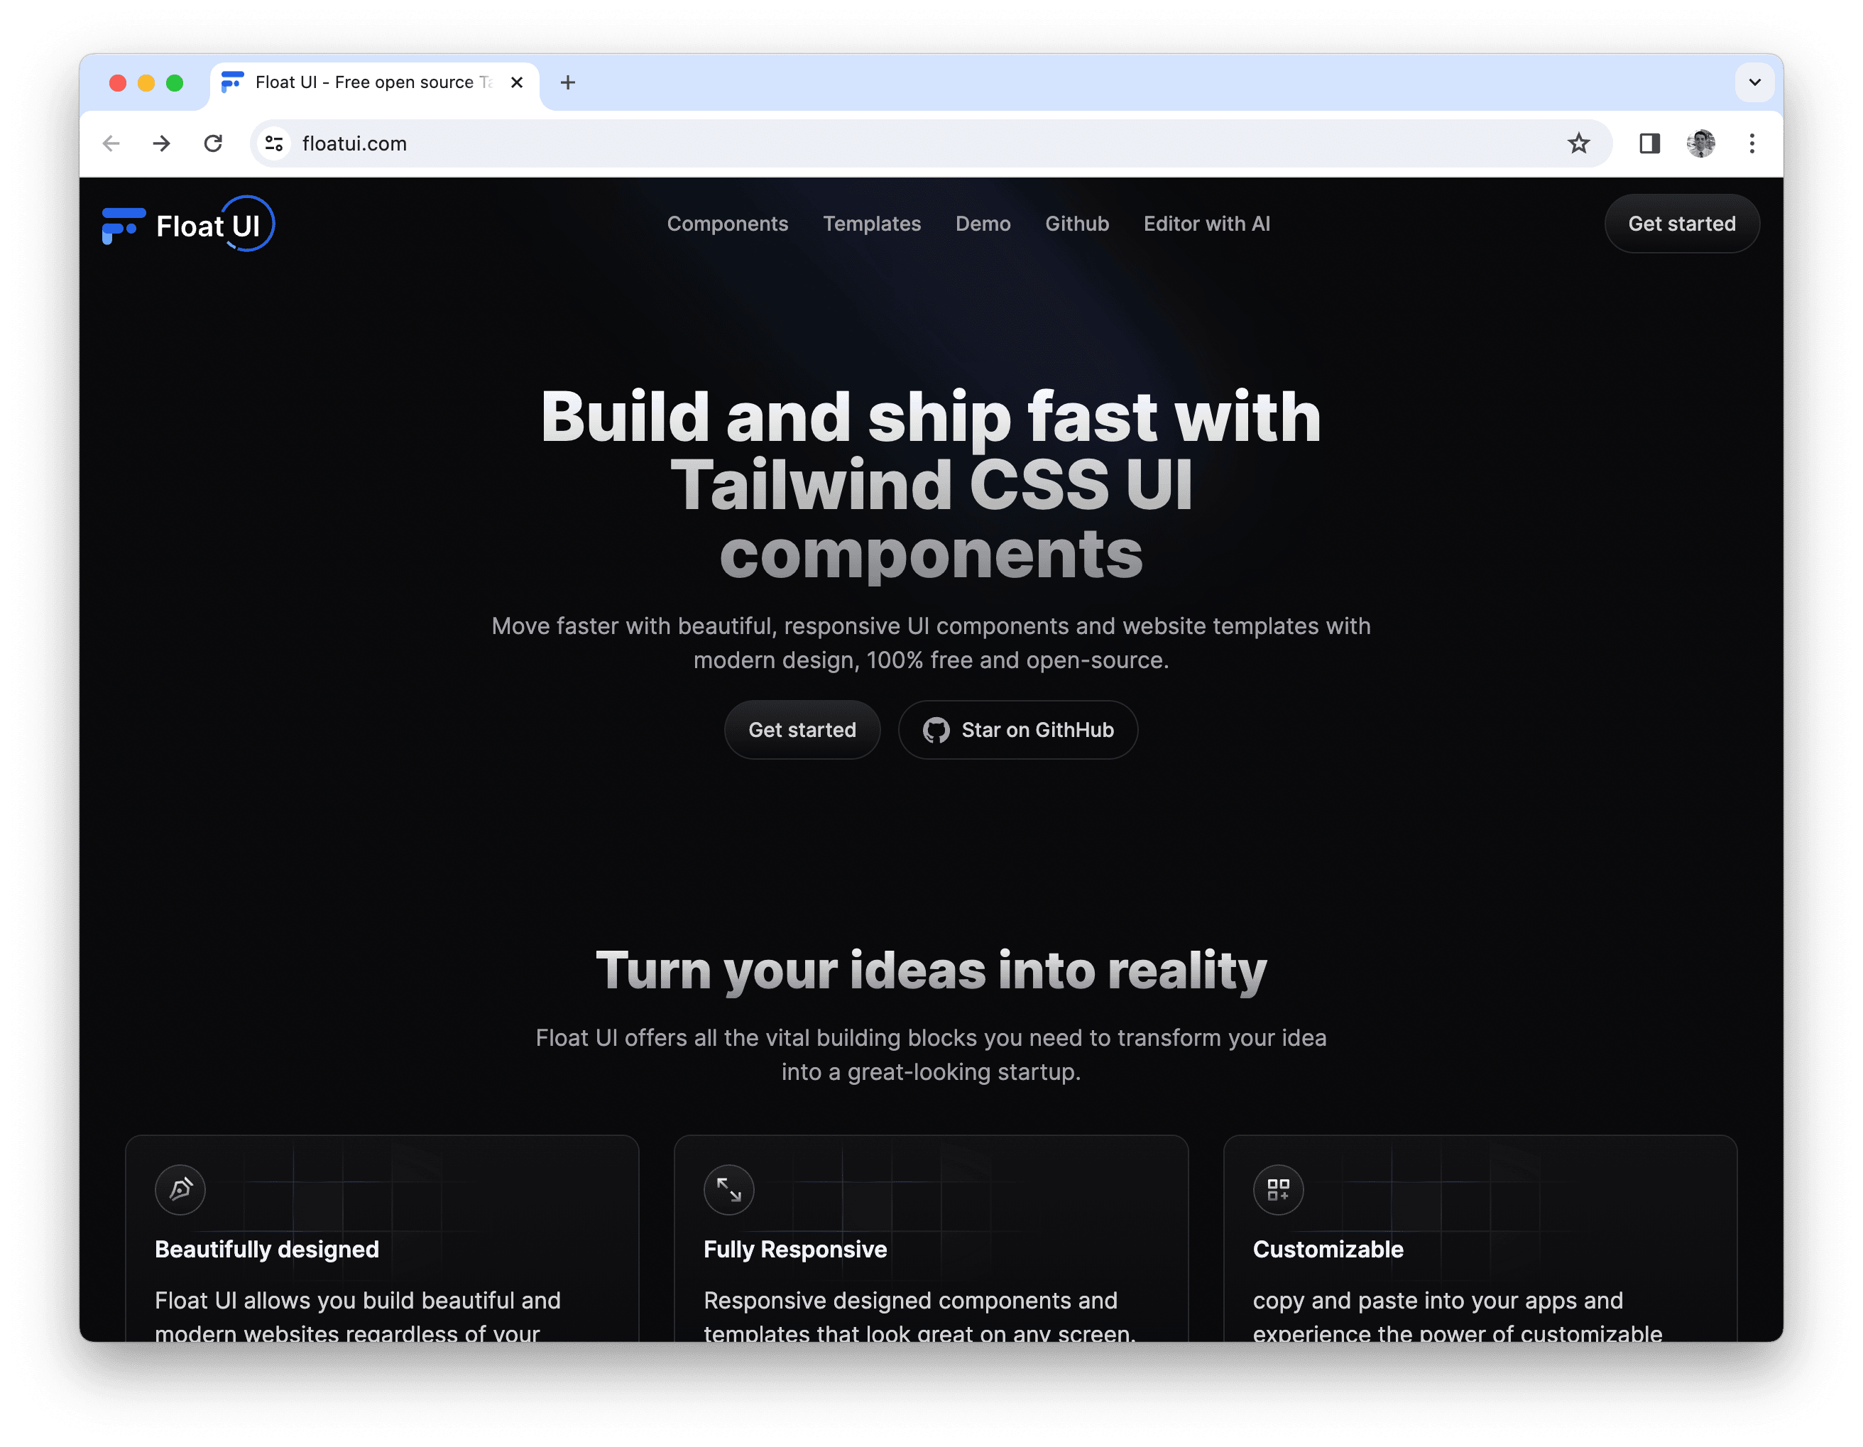This screenshot has width=1863, height=1447.
Task: Click the browser back arrow
Action: [x=111, y=143]
